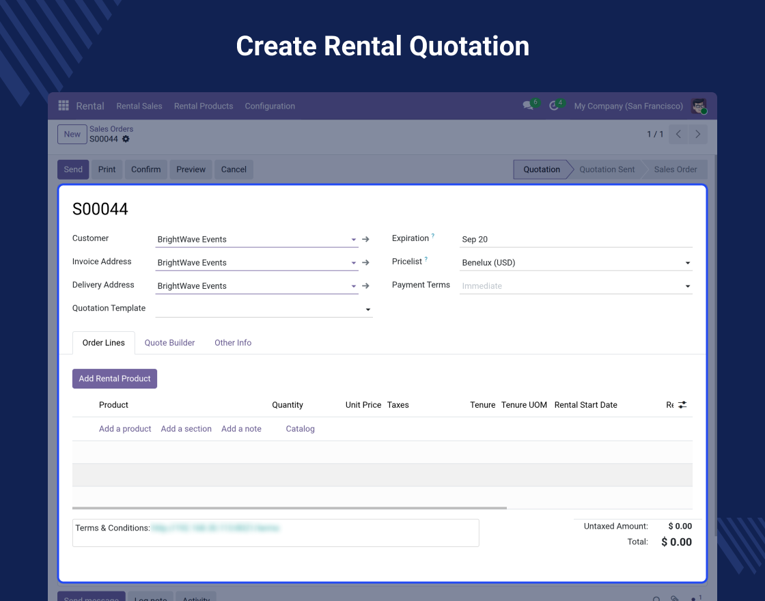Click the horizontal scrollbar under order lines

pyautogui.click(x=290, y=508)
